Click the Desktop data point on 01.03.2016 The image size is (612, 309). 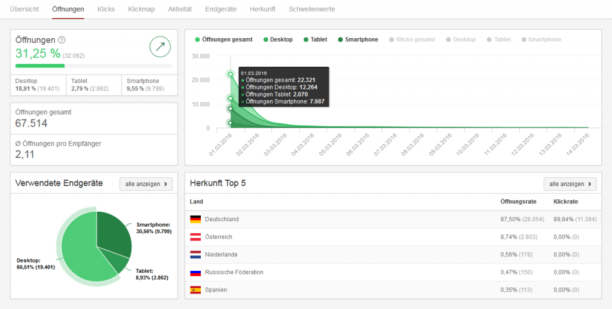coord(230,98)
